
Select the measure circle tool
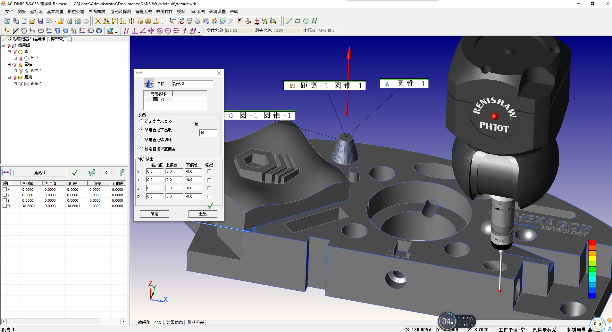click(x=24, y=31)
